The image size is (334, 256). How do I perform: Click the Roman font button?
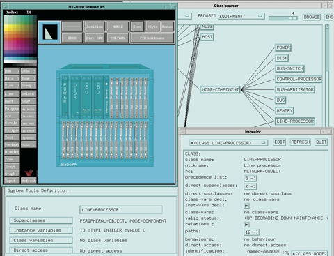tap(167, 27)
